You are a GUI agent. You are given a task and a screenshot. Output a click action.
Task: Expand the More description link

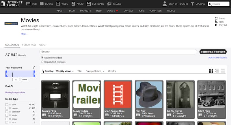tap(24, 34)
